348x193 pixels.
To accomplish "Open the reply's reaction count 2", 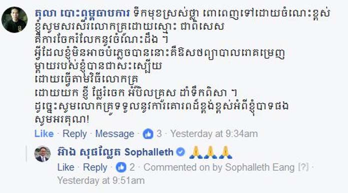I will 132,167.
